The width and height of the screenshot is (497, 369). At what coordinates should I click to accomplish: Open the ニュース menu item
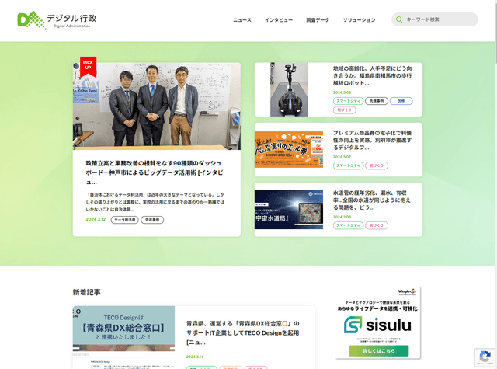(x=242, y=20)
